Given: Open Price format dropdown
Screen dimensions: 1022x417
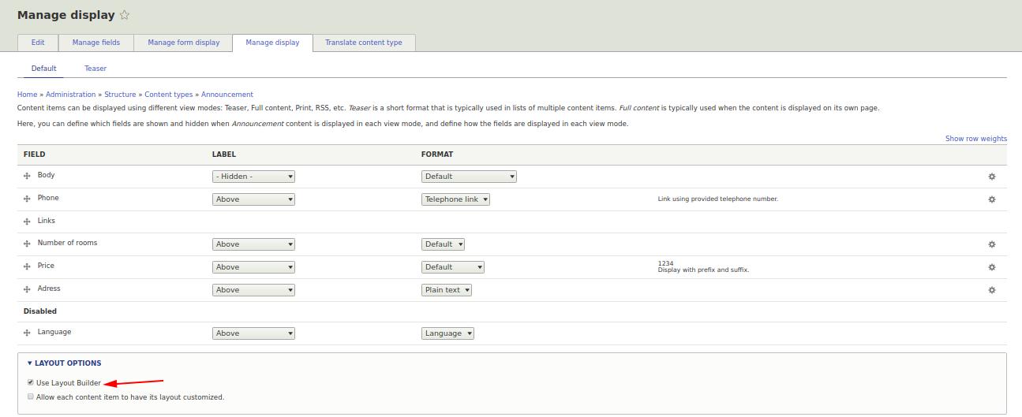Looking at the screenshot, I should tap(453, 267).
